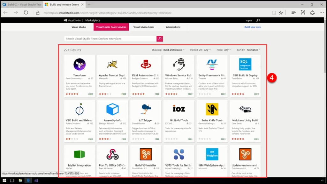Open Visual Studio from the taskbar
This screenshot has width=327, height=184.
(36, 180)
